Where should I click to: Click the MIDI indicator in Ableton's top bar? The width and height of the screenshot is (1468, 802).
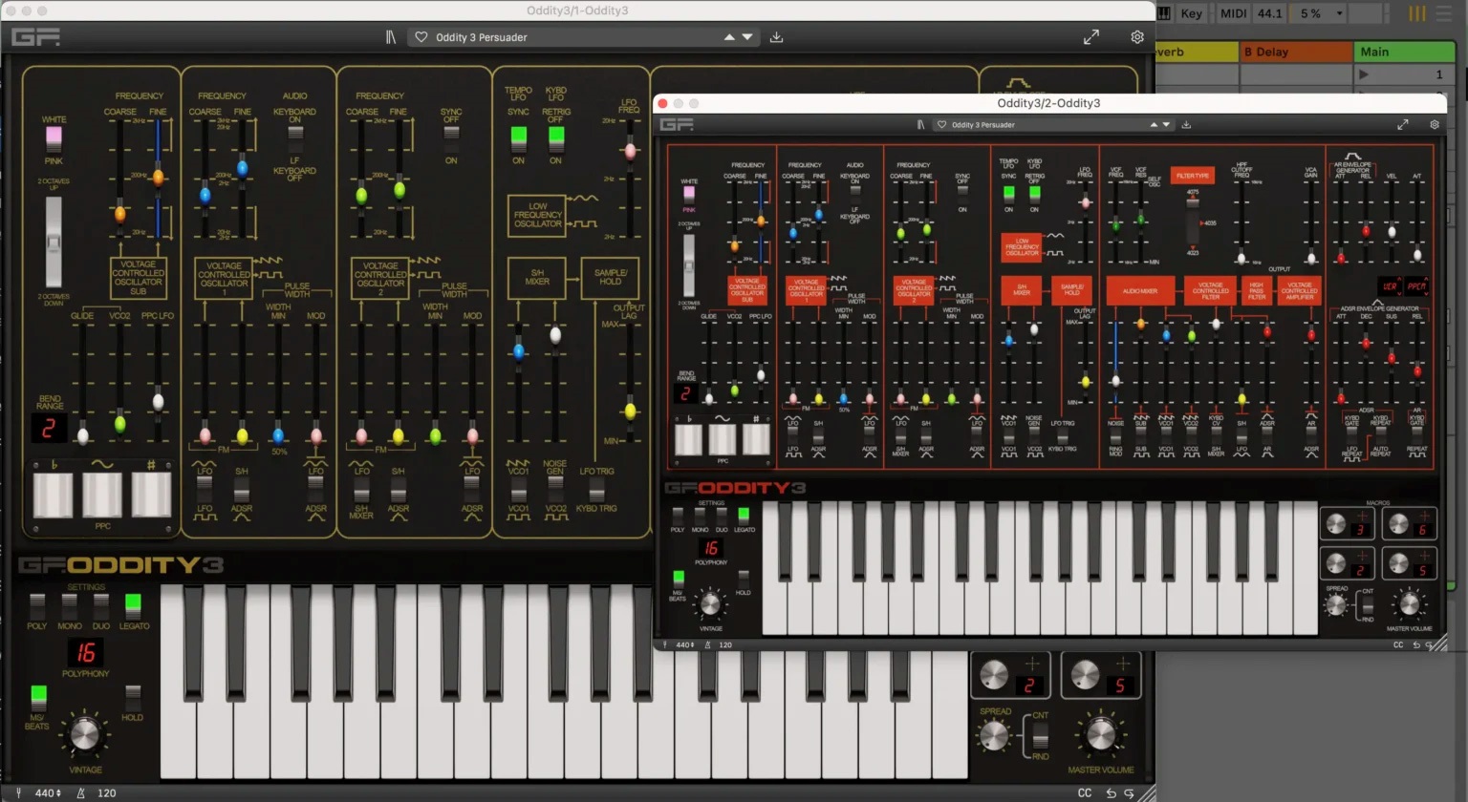1232,12
